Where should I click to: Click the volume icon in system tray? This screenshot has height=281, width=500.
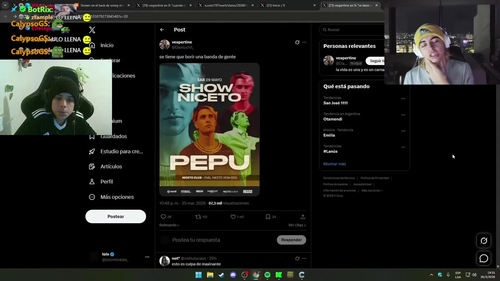click(474, 275)
